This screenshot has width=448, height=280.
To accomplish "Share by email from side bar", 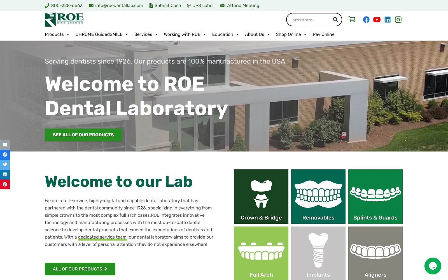I will tap(5, 145).
